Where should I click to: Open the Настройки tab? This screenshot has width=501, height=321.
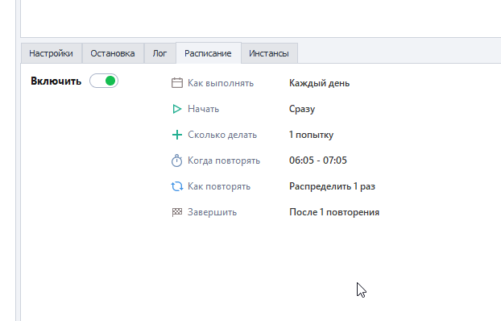pos(51,53)
